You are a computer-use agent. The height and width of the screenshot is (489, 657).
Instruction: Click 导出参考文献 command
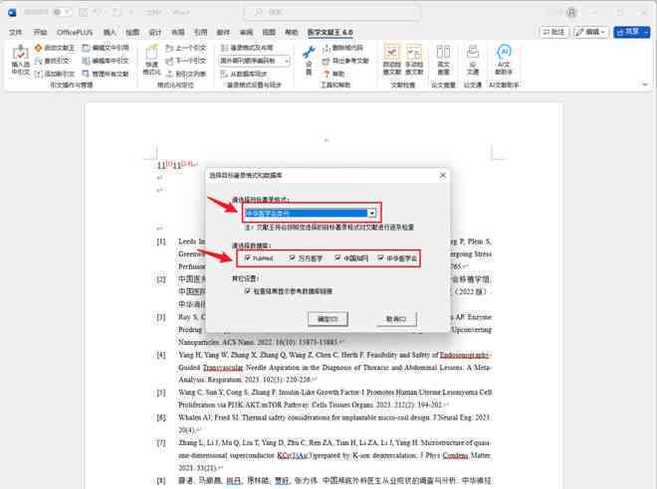345,61
